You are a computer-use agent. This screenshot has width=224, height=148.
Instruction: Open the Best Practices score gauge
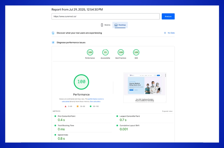pyautogui.click(x=121, y=52)
